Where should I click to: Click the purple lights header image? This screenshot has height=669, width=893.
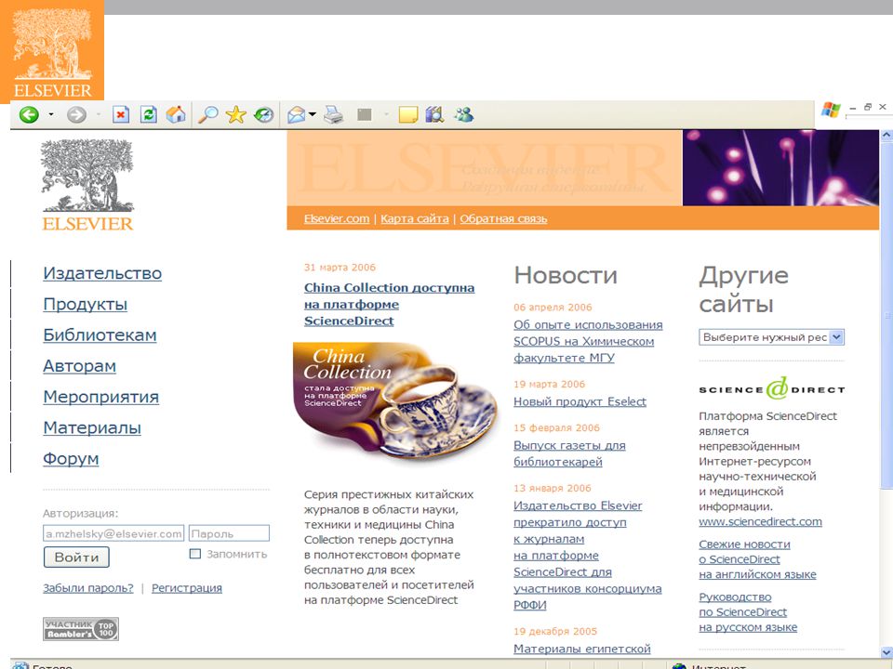tap(780, 168)
